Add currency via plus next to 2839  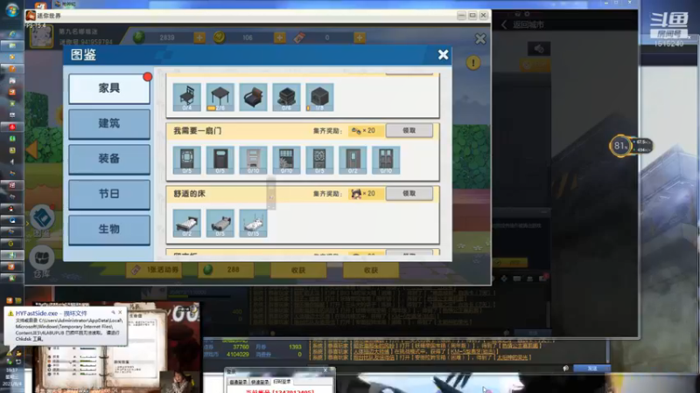coord(199,38)
